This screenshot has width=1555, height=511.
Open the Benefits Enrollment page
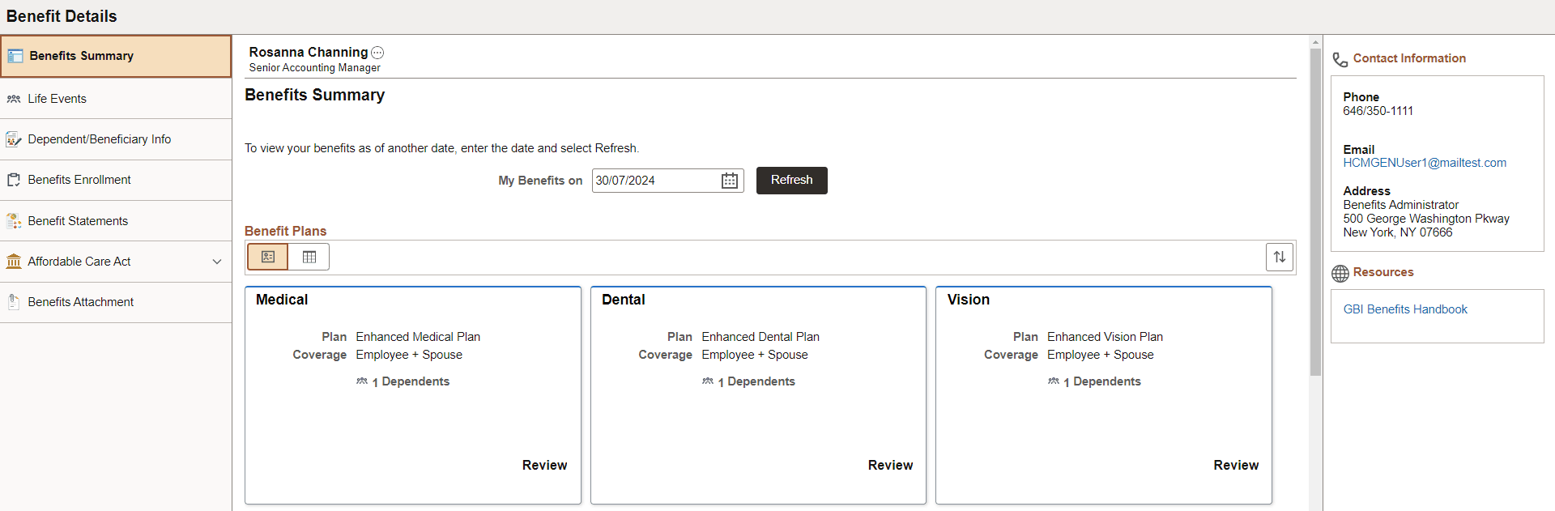click(116, 180)
